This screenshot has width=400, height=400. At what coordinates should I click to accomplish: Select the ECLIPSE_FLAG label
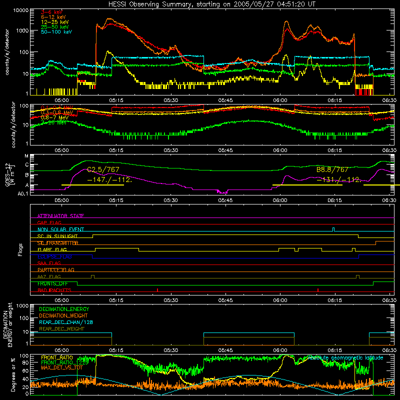tap(54, 256)
